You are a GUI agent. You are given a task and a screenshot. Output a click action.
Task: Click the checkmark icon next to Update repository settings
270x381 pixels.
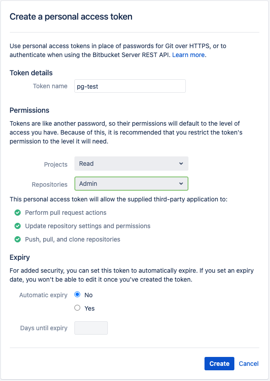click(x=17, y=226)
